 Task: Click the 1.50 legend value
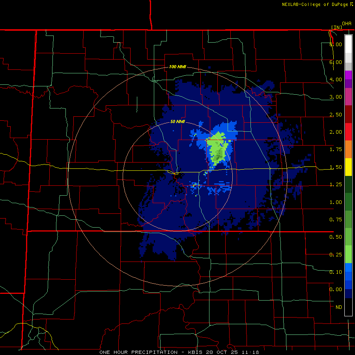tap(336, 167)
